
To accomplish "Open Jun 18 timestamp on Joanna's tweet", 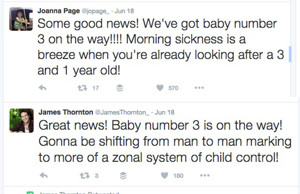I will [x=124, y=11].
